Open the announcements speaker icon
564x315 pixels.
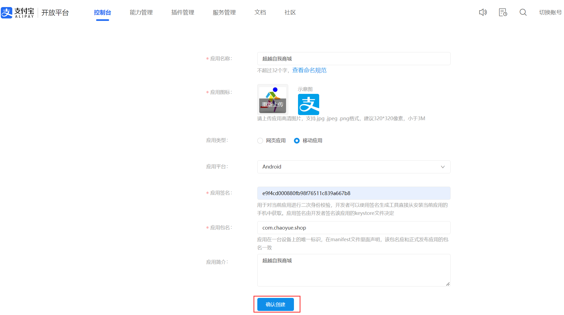(x=483, y=12)
